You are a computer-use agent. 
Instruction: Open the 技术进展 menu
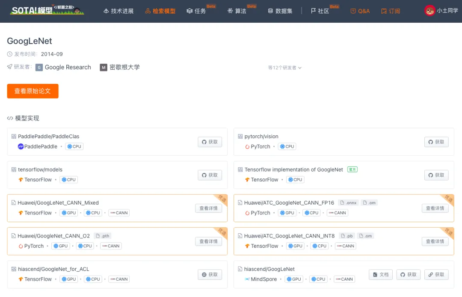tap(118, 11)
